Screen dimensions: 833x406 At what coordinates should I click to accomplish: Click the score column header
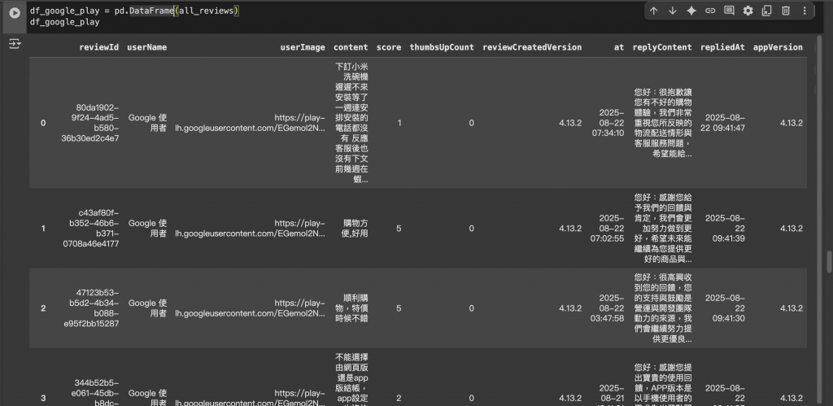coord(389,47)
